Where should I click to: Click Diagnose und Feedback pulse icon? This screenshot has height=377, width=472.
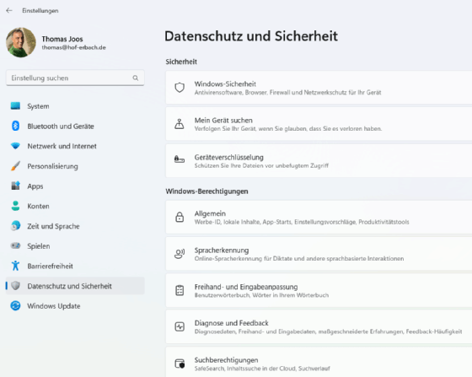click(x=180, y=326)
